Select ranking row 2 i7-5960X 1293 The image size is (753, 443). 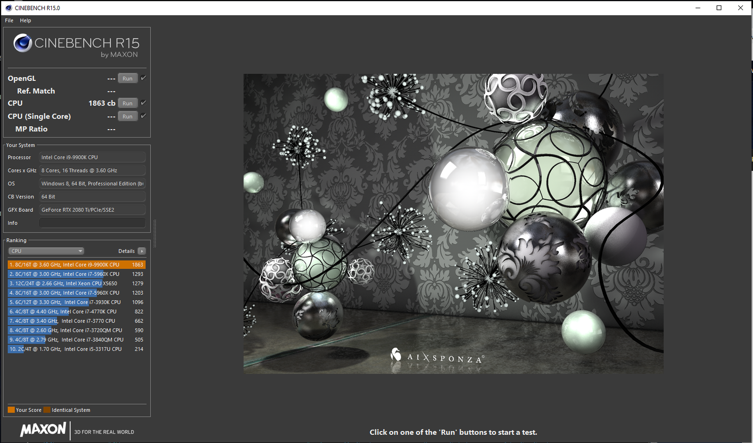click(77, 274)
